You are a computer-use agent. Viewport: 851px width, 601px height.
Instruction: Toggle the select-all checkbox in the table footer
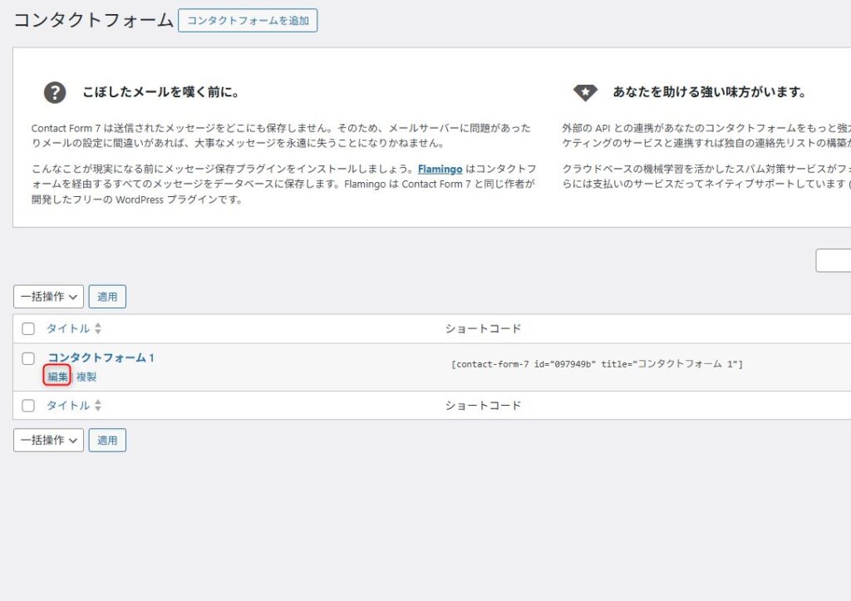(x=28, y=406)
